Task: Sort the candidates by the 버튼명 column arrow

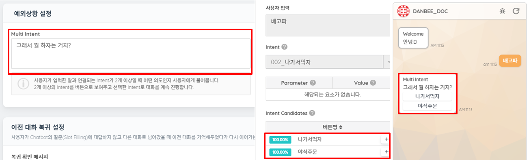Action: coord(341,127)
